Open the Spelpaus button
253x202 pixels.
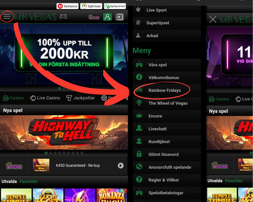click(68, 6)
